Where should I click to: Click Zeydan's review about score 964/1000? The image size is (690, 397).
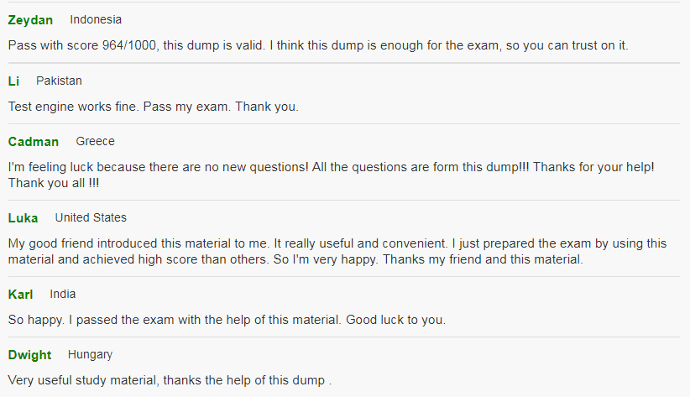(318, 45)
